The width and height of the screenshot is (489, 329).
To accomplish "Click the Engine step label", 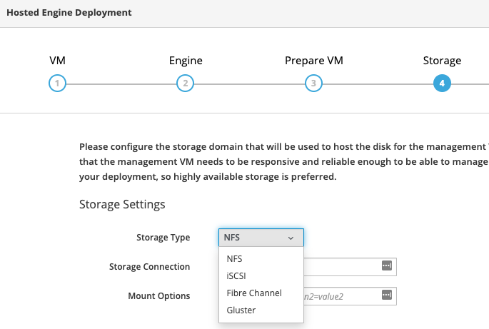I will click(185, 61).
